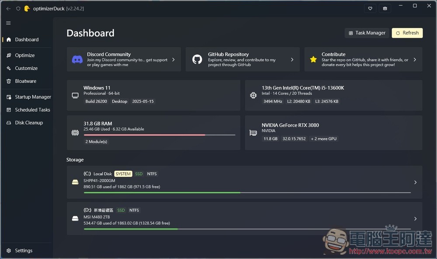Click the 13th Gen Intel Core i5-13600K title
This screenshot has width=437, height=259.
(303, 88)
